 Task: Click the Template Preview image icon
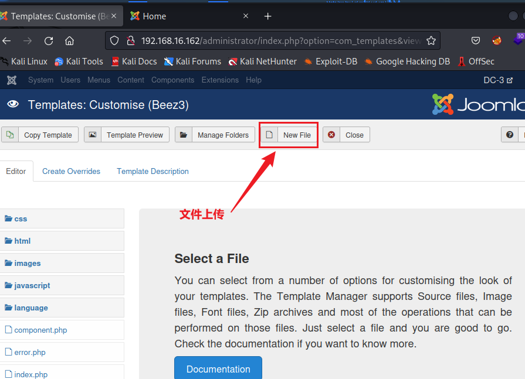point(93,135)
